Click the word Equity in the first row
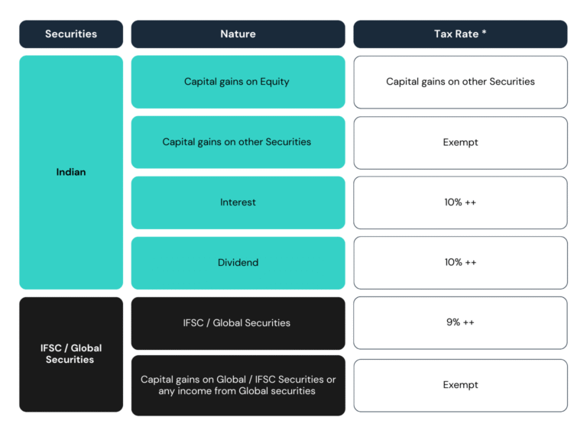 tap(274, 82)
